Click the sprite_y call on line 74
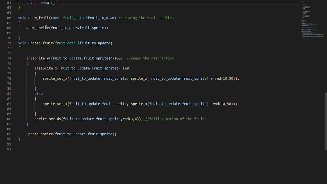 pyautogui.click(x=41, y=58)
